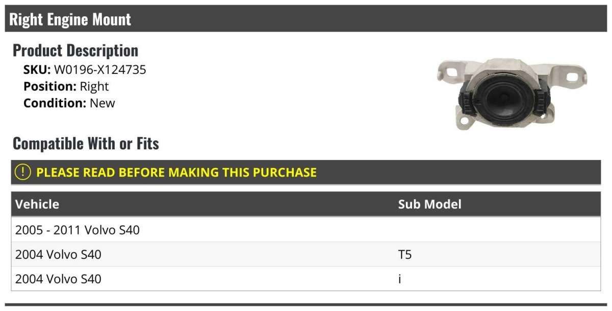This screenshot has height=311, width=612.
Task: Click the Sub Model column header
Action: click(429, 204)
